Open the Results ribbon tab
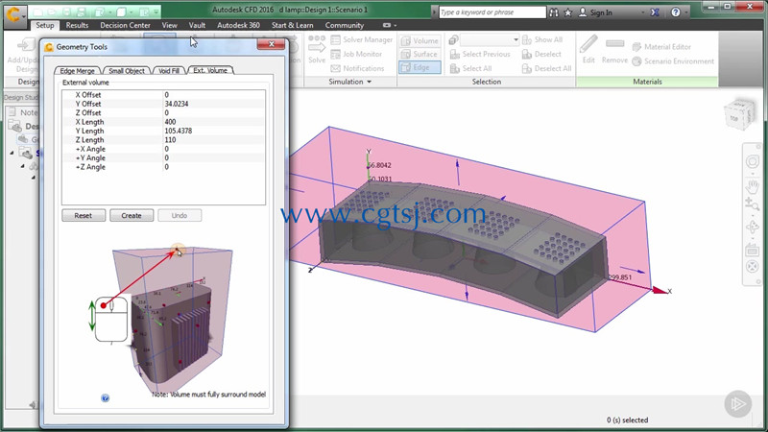The image size is (768, 432). [x=77, y=25]
